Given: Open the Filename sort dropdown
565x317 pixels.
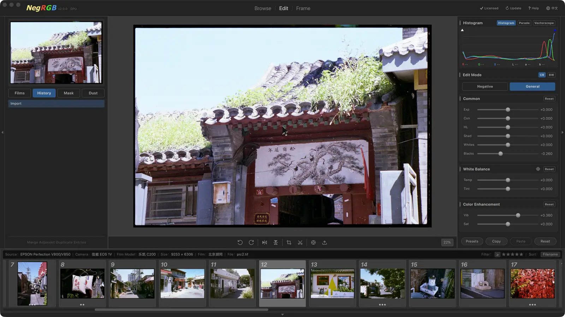Looking at the screenshot, I should point(550,254).
